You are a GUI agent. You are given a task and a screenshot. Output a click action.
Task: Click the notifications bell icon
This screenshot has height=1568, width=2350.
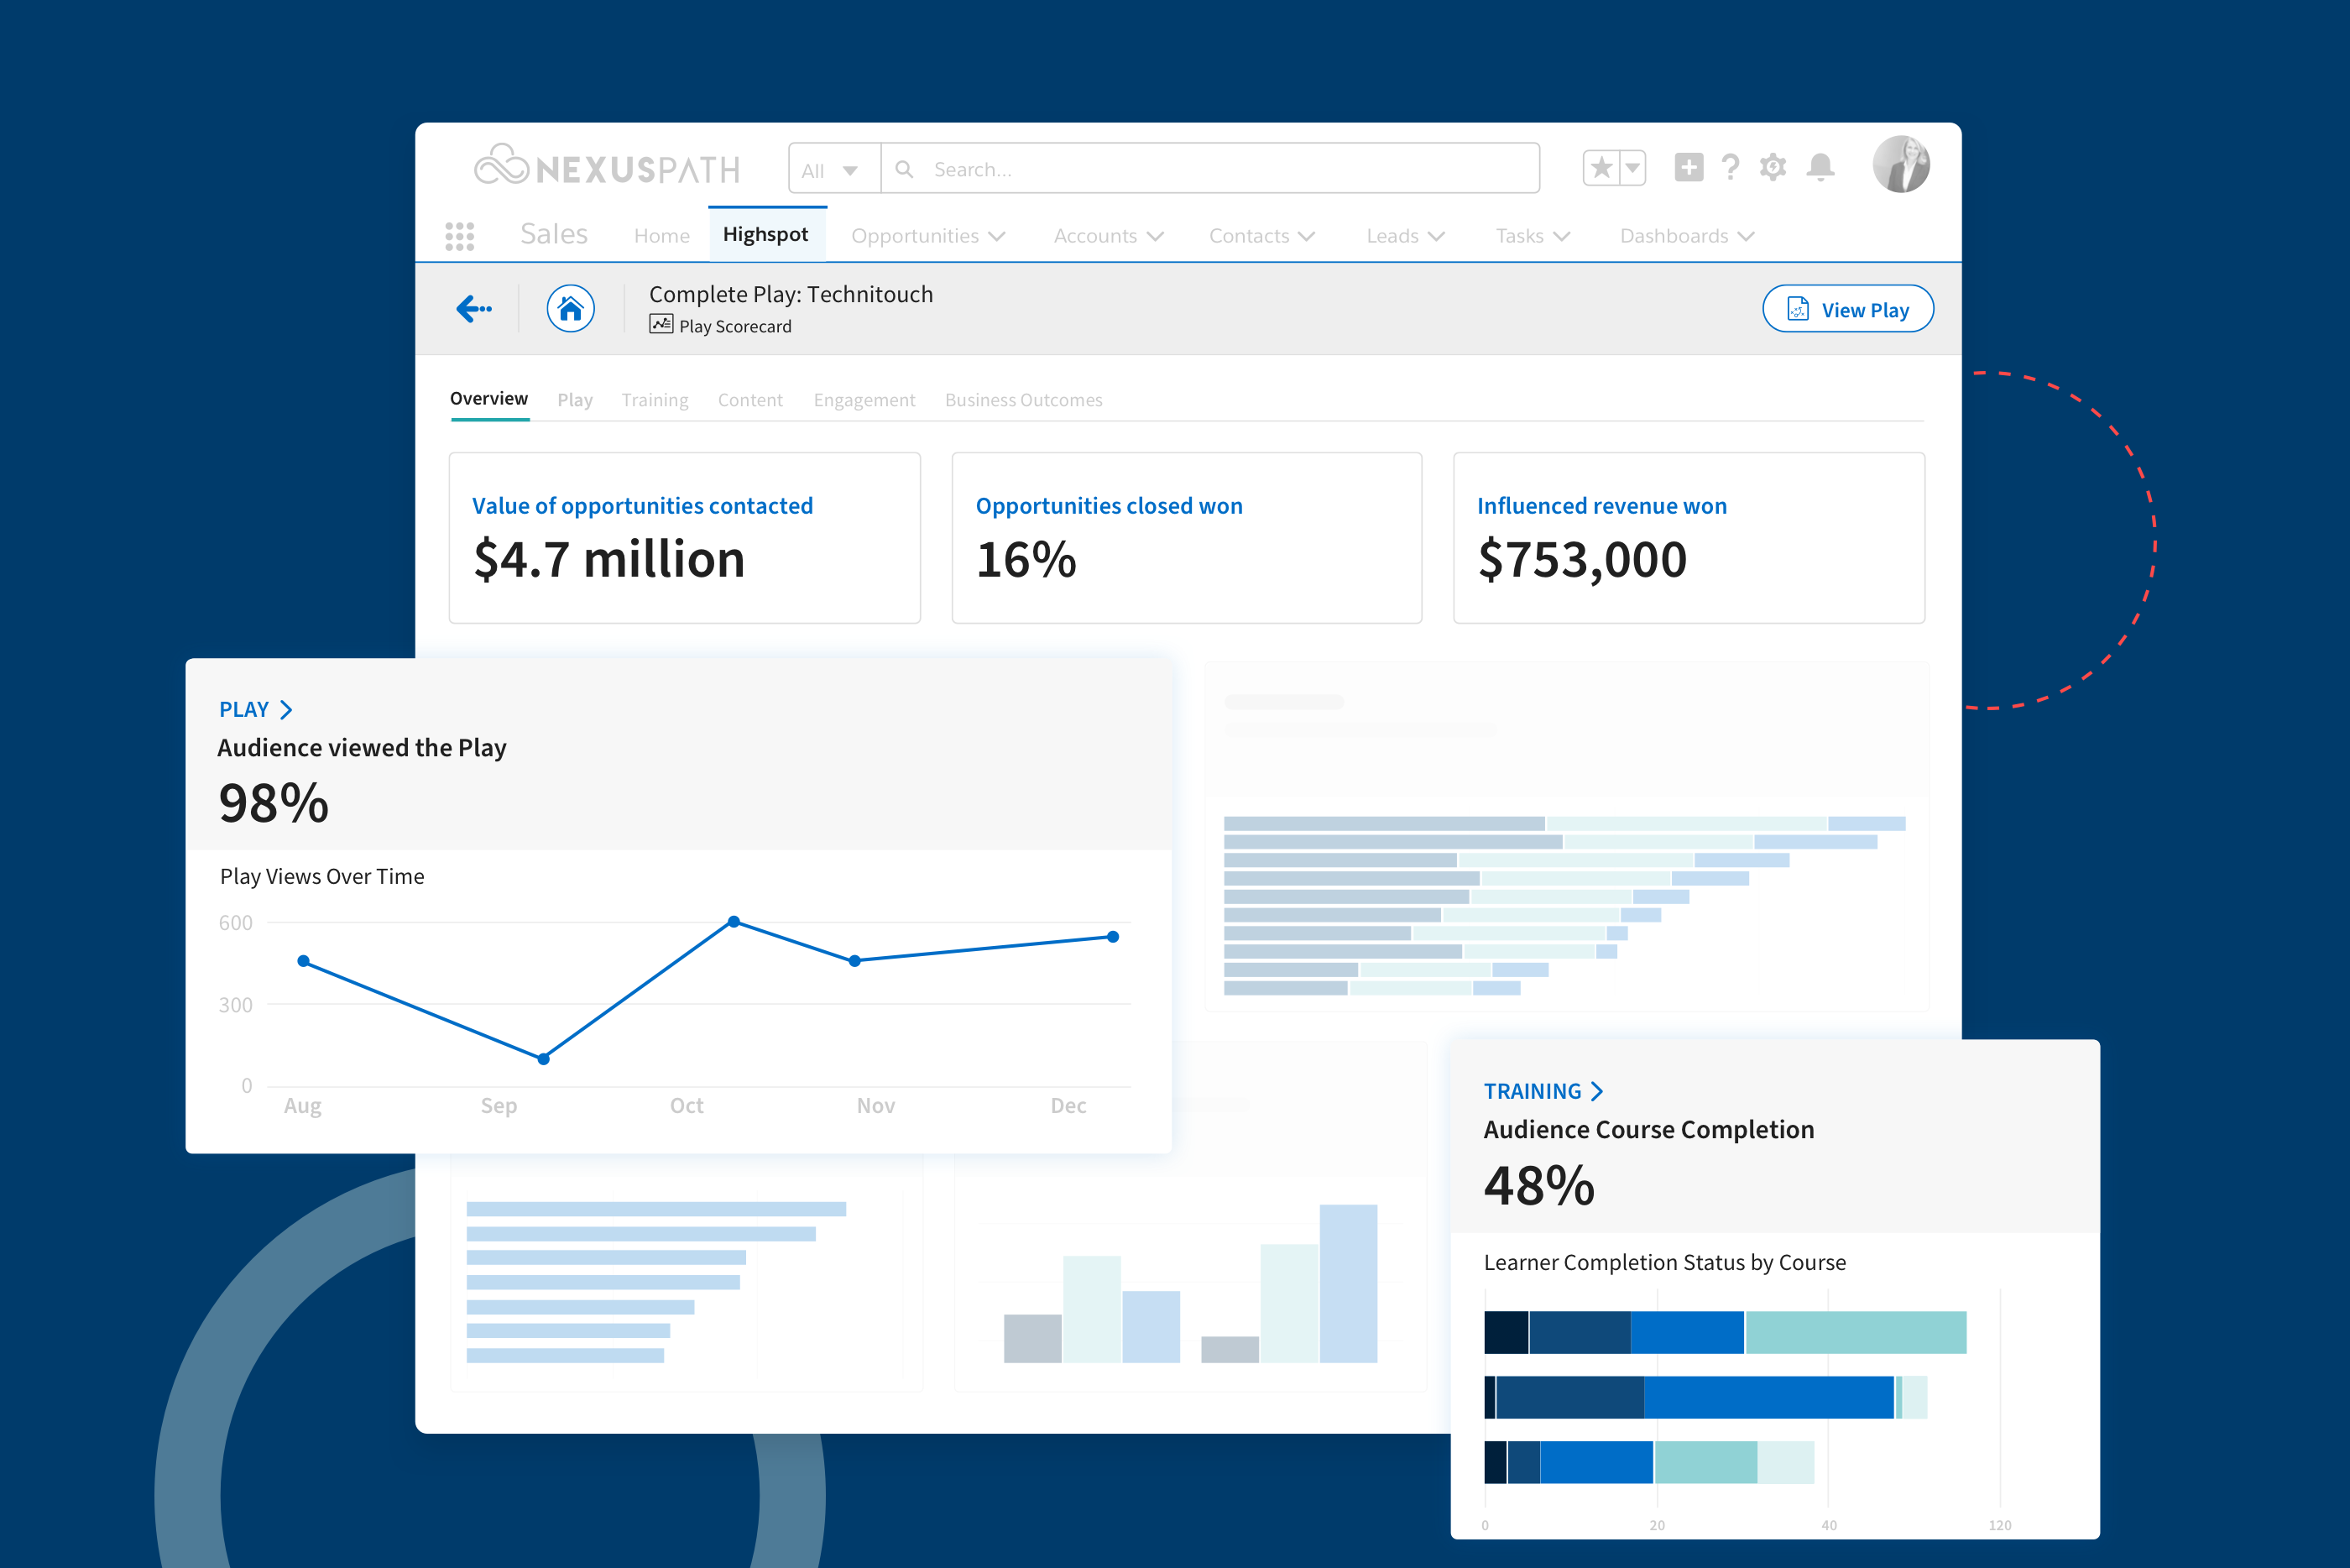[1820, 167]
